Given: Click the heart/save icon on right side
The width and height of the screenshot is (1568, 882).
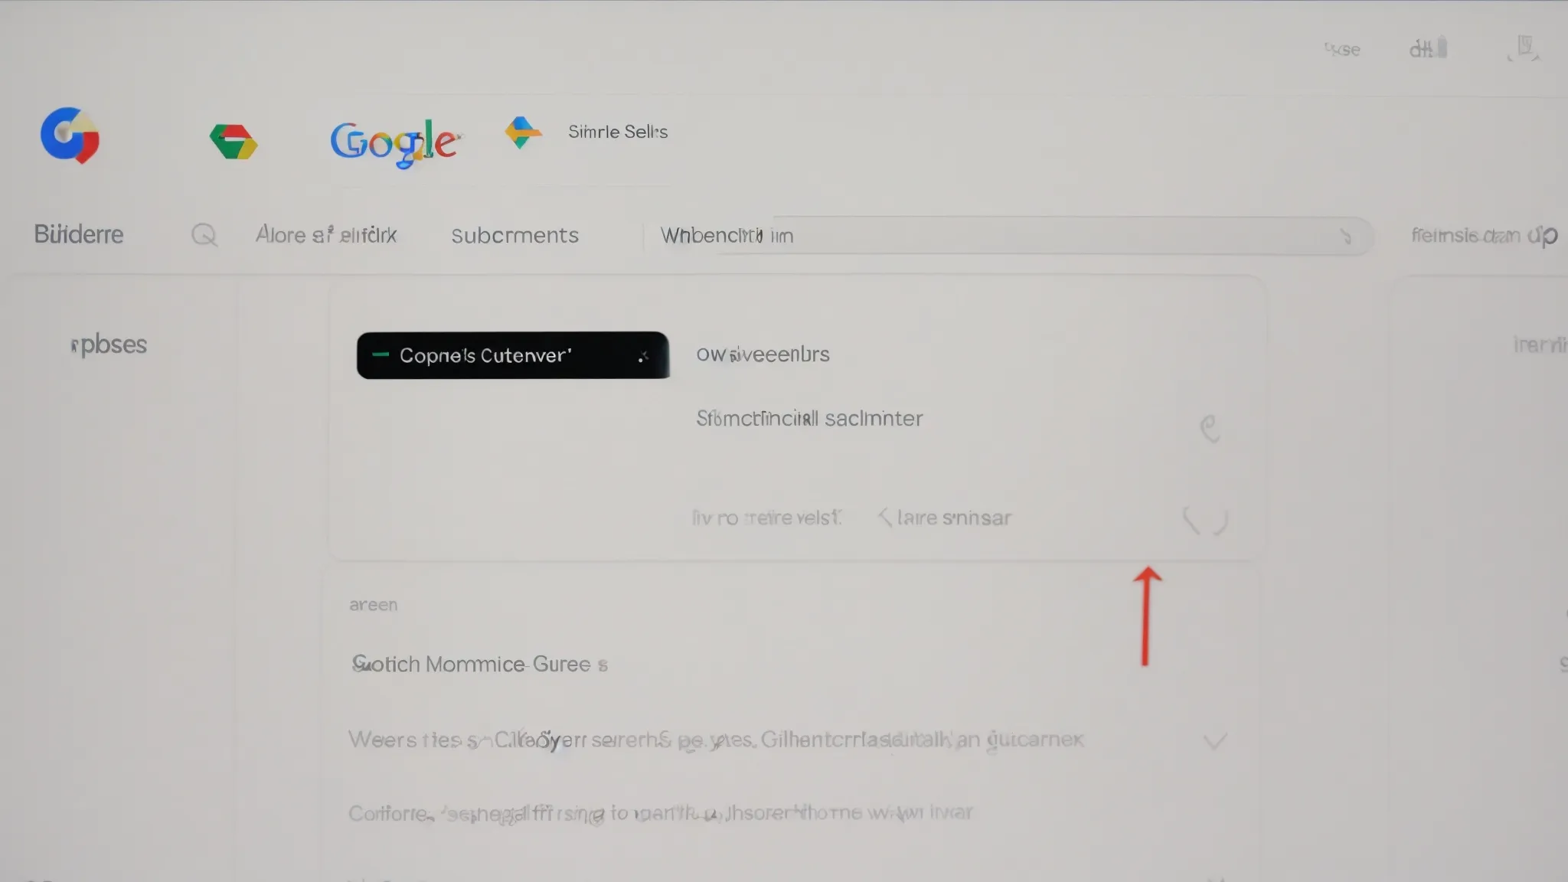Looking at the screenshot, I should coord(1204,519).
